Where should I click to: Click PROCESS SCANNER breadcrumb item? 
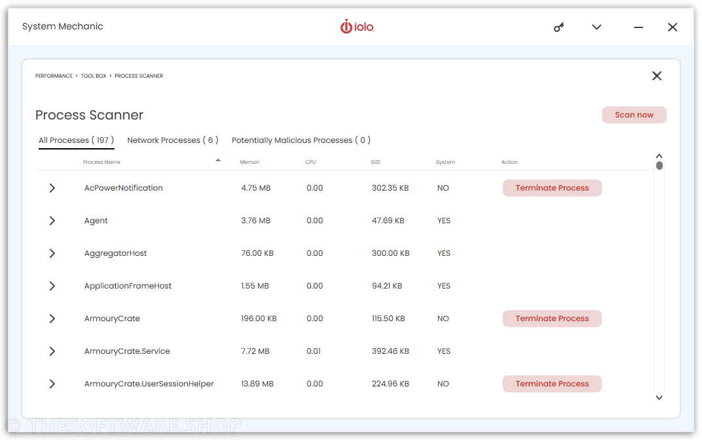pos(139,76)
